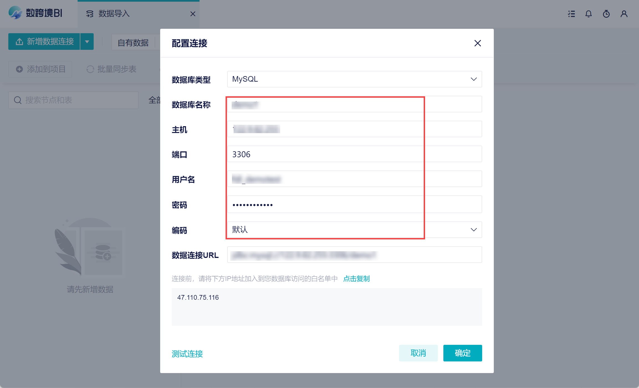The image size is (639, 388).
Task: Click the 密码 password field
Action: click(x=354, y=205)
